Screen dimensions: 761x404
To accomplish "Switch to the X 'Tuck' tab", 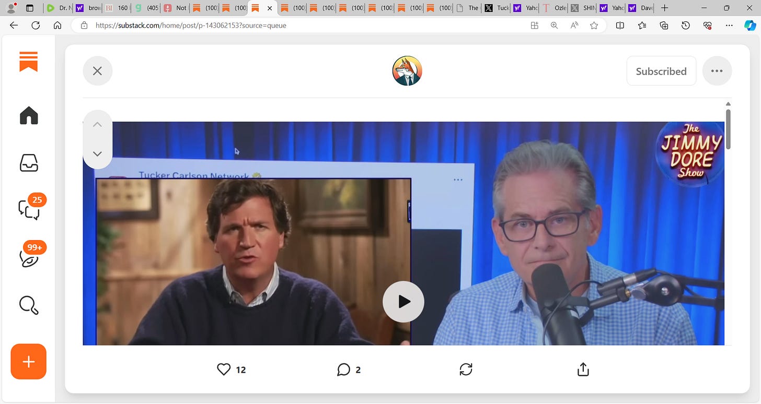I will pyautogui.click(x=497, y=8).
